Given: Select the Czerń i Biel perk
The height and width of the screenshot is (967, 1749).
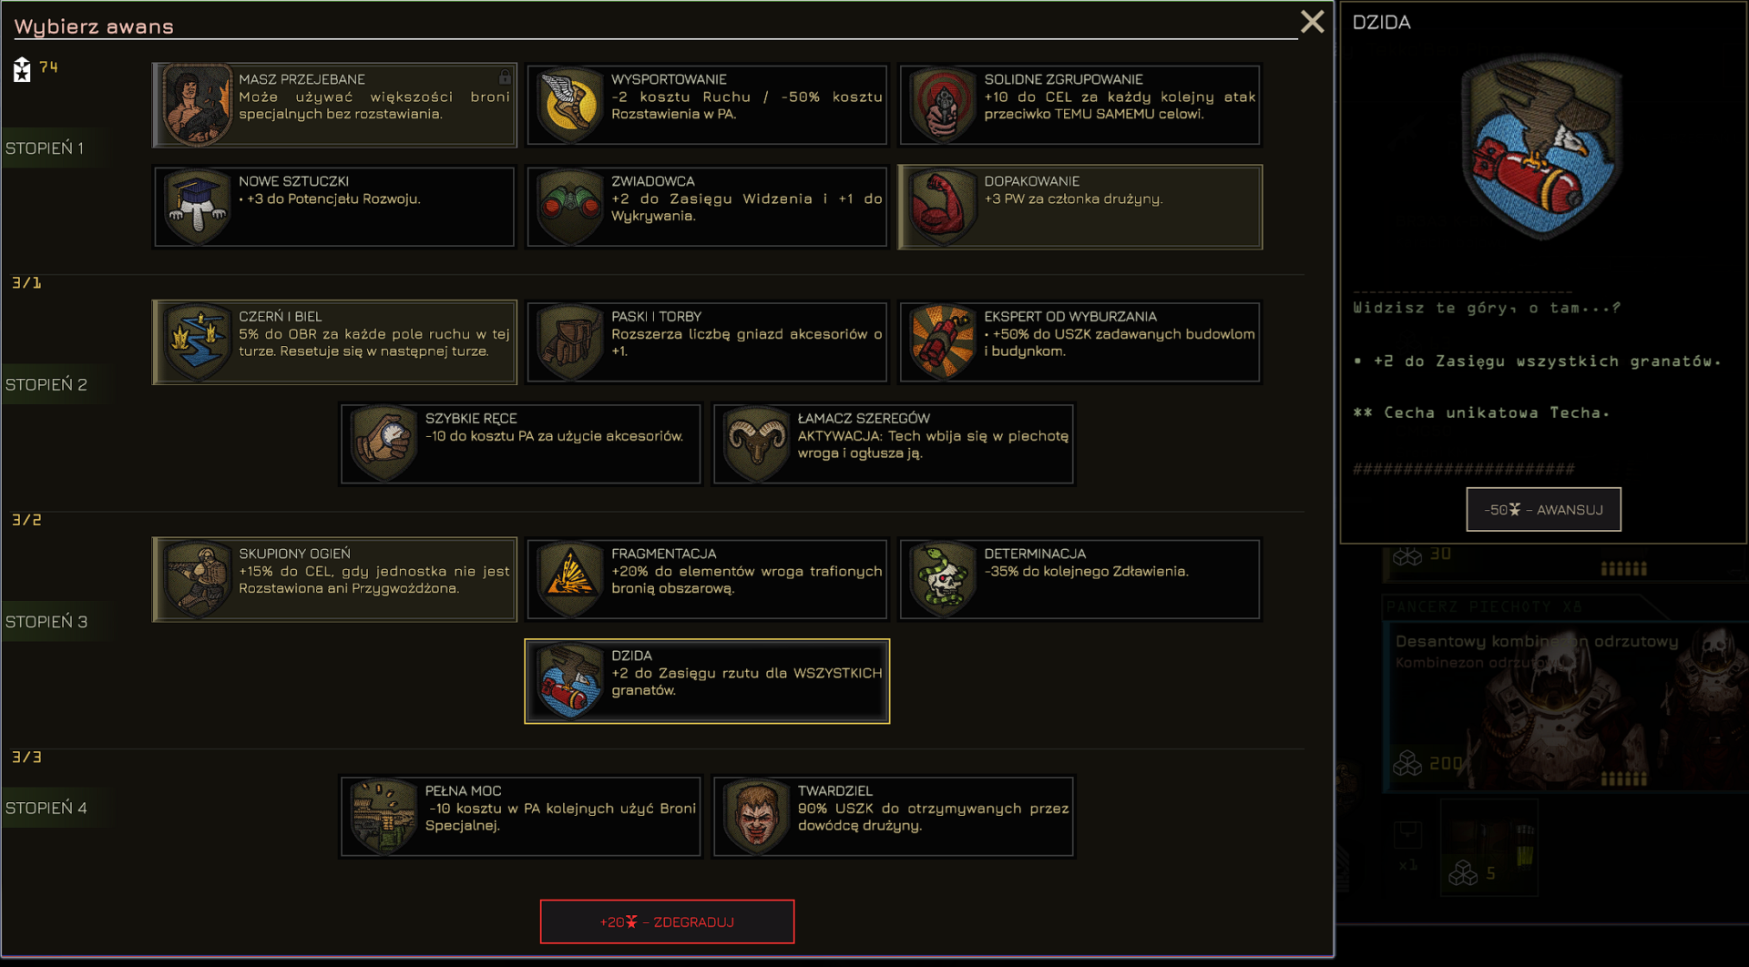Looking at the screenshot, I should pos(334,341).
